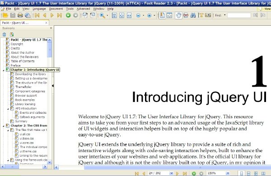The image size is (271, 176).
Task: Toggle the bookmarks panel display button
Action: click(x=162, y=15)
